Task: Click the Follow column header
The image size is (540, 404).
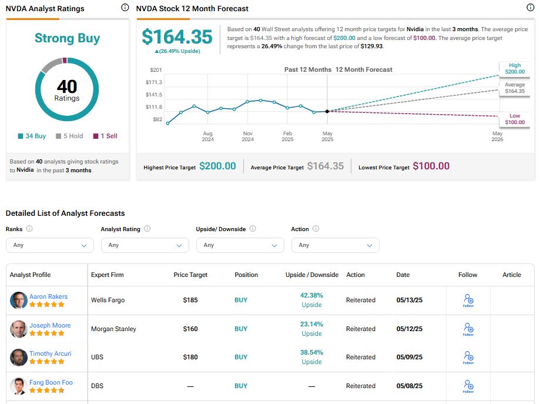Action: tap(468, 275)
